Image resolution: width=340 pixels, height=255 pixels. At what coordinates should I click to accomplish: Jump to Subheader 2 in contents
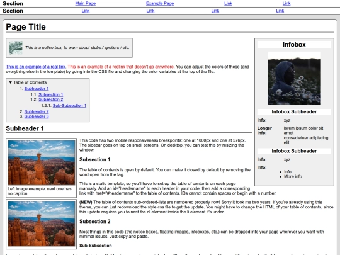[x=37, y=111]
